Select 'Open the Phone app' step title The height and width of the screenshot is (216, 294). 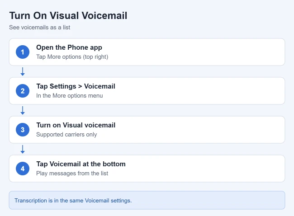point(69,47)
